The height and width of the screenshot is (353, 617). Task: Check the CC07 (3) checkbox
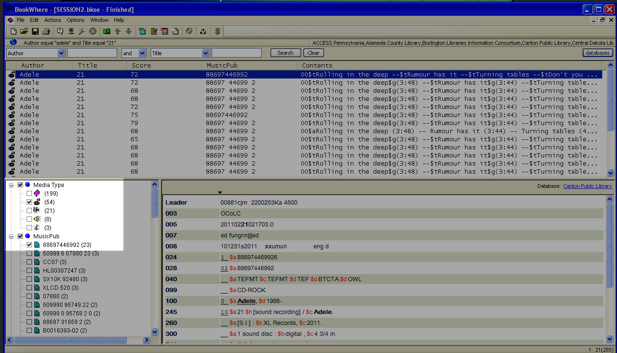pyautogui.click(x=30, y=262)
